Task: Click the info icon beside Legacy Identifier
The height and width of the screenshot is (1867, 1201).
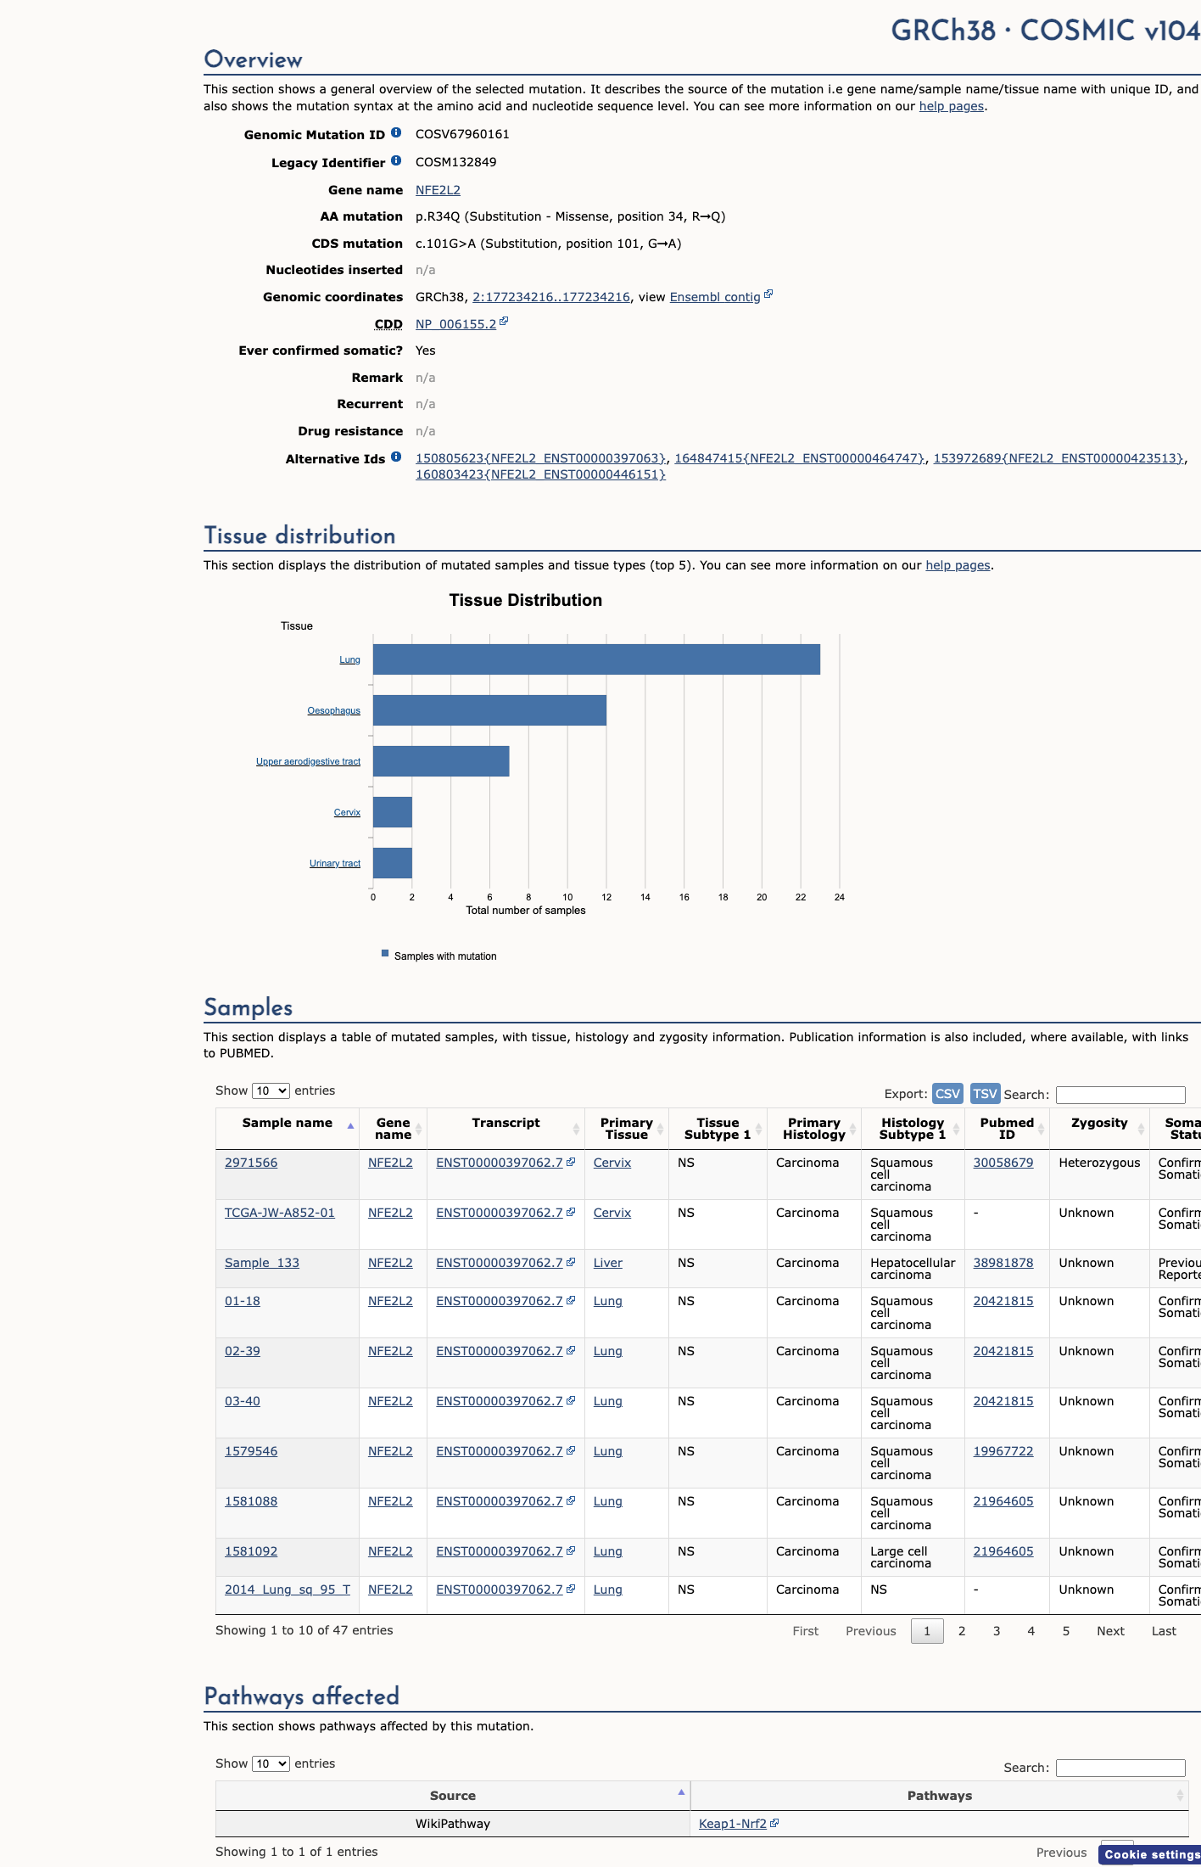Action: coord(396,160)
